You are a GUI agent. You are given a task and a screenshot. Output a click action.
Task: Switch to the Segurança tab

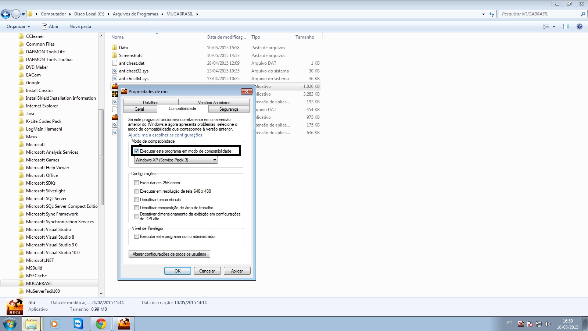pyautogui.click(x=229, y=109)
